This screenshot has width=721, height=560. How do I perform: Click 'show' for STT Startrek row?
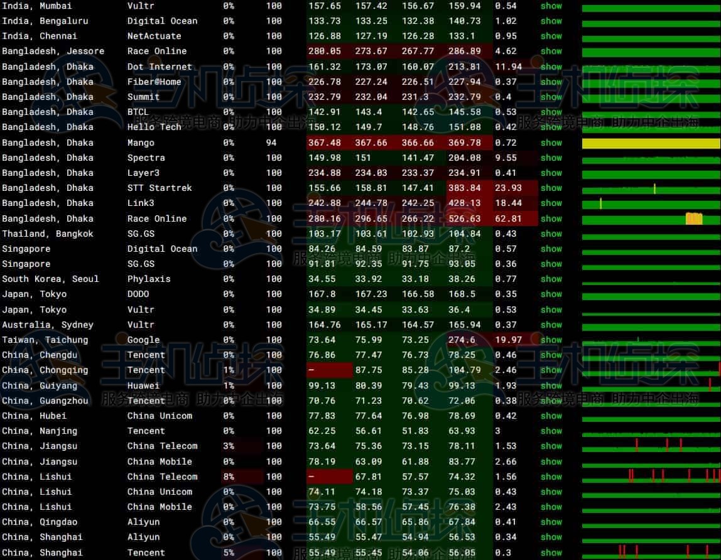(x=551, y=188)
